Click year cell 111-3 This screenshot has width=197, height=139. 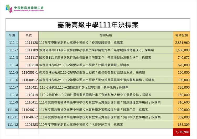12,58
